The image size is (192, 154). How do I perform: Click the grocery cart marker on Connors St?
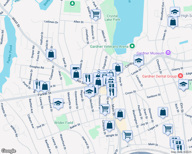point(105,109)
